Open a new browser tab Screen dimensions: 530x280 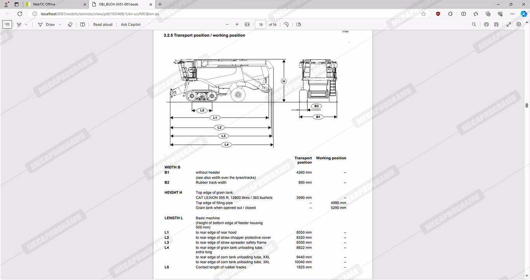click(x=160, y=4)
